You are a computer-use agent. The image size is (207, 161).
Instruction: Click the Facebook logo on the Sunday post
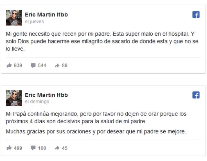point(196,95)
